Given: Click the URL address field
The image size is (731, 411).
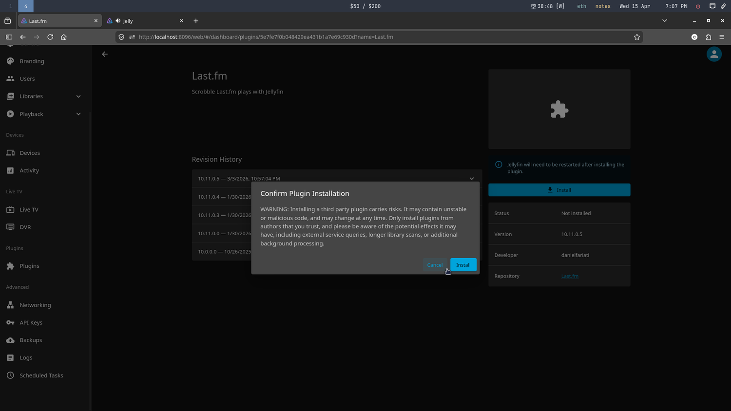Looking at the screenshot, I should pyautogui.click(x=379, y=37).
